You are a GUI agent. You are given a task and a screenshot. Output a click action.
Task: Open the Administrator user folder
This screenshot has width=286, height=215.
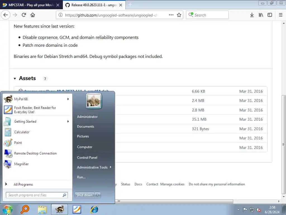(87, 117)
